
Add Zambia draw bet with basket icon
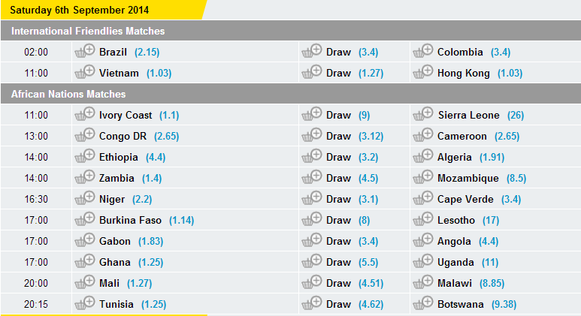click(x=312, y=177)
